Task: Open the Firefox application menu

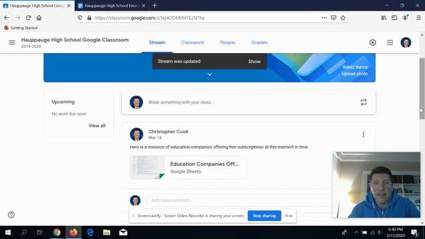Action: click(418, 18)
